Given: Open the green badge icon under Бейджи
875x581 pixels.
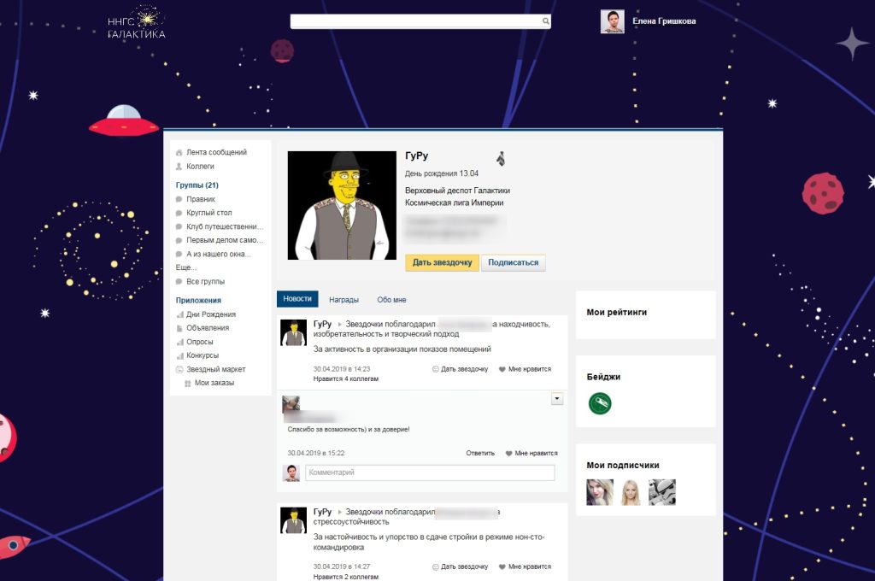Looking at the screenshot, I should [x=600, y=403].
